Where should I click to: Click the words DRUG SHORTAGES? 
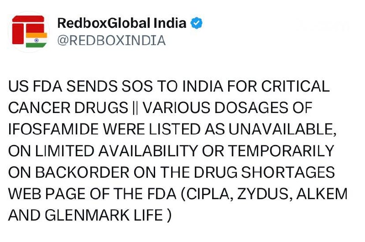click(x=265, y=172)
